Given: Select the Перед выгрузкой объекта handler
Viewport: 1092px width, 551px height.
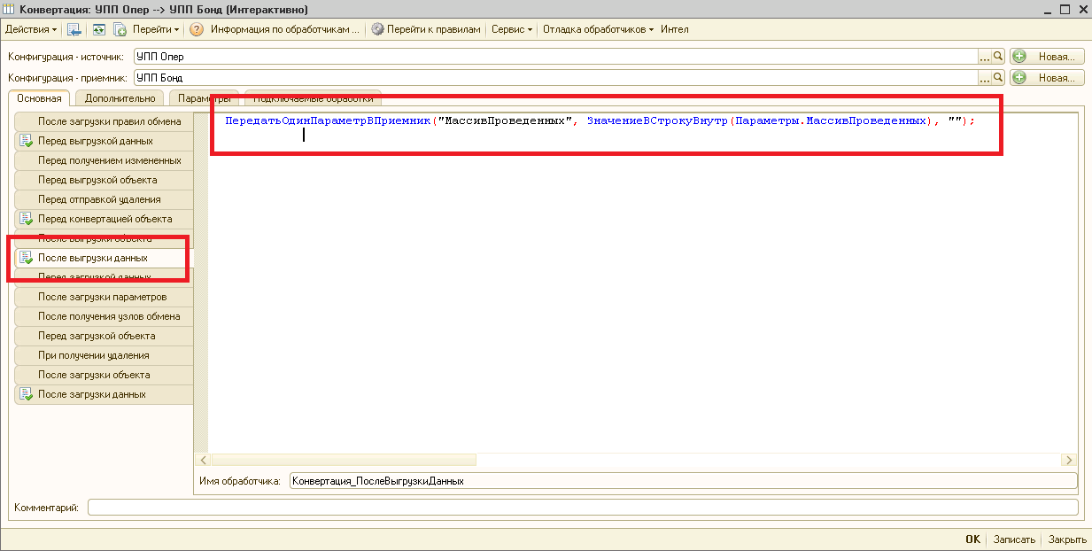Looking at the screenshot, I should [104, 180].
